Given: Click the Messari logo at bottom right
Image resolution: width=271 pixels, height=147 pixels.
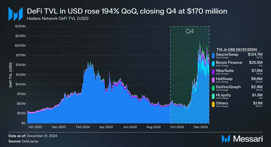Looking at the screenshot, I should [x=242, y=139].
